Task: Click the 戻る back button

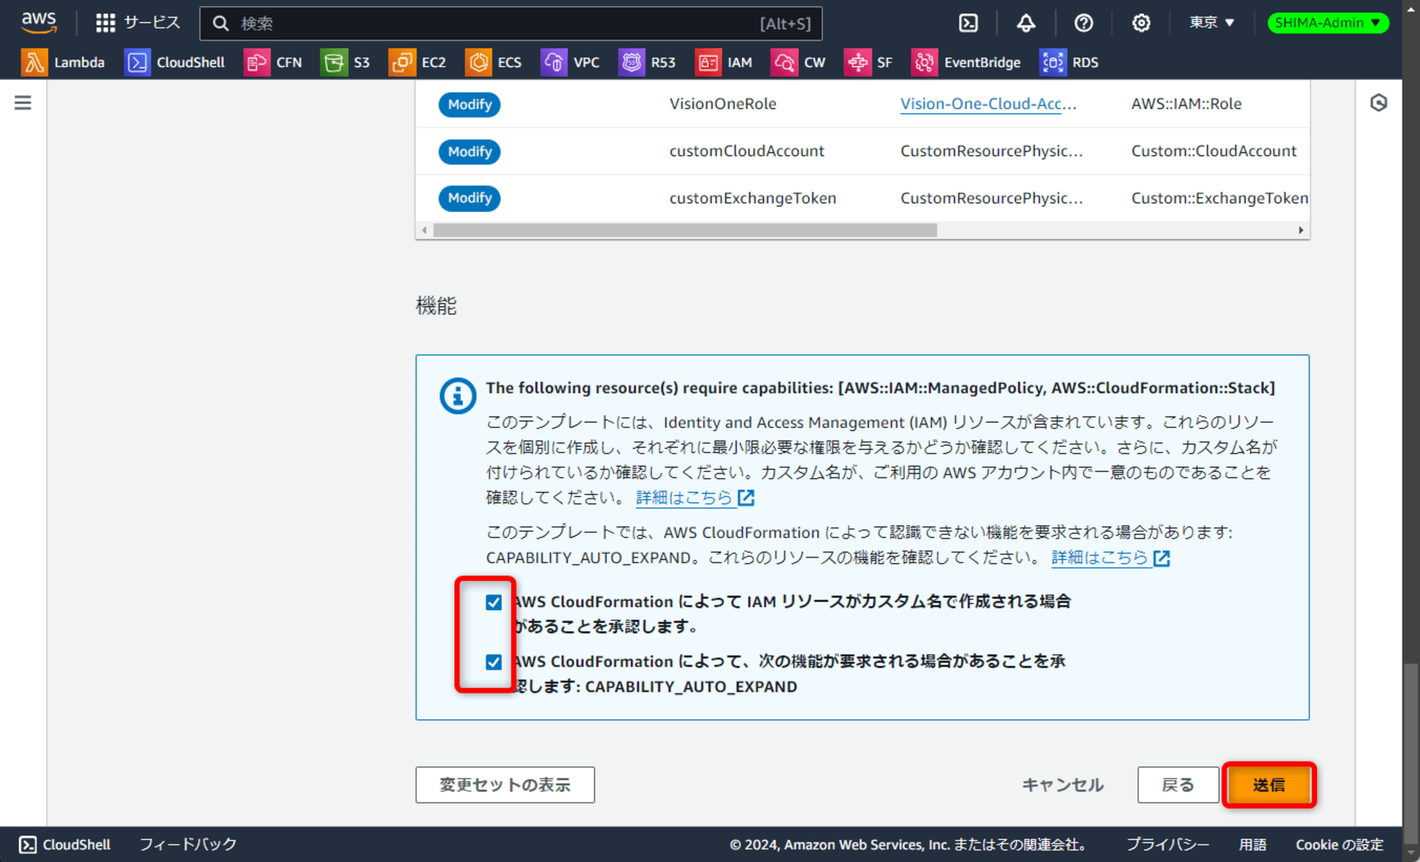Action: point(1178,785)
